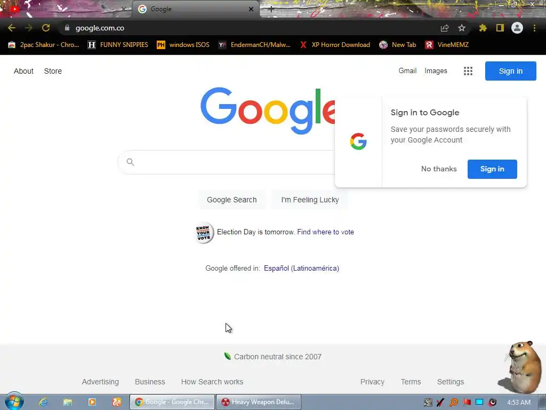Click the Google Search button
Image resolution: width=546 pixels, height=410 pixels.
[232, 200]
